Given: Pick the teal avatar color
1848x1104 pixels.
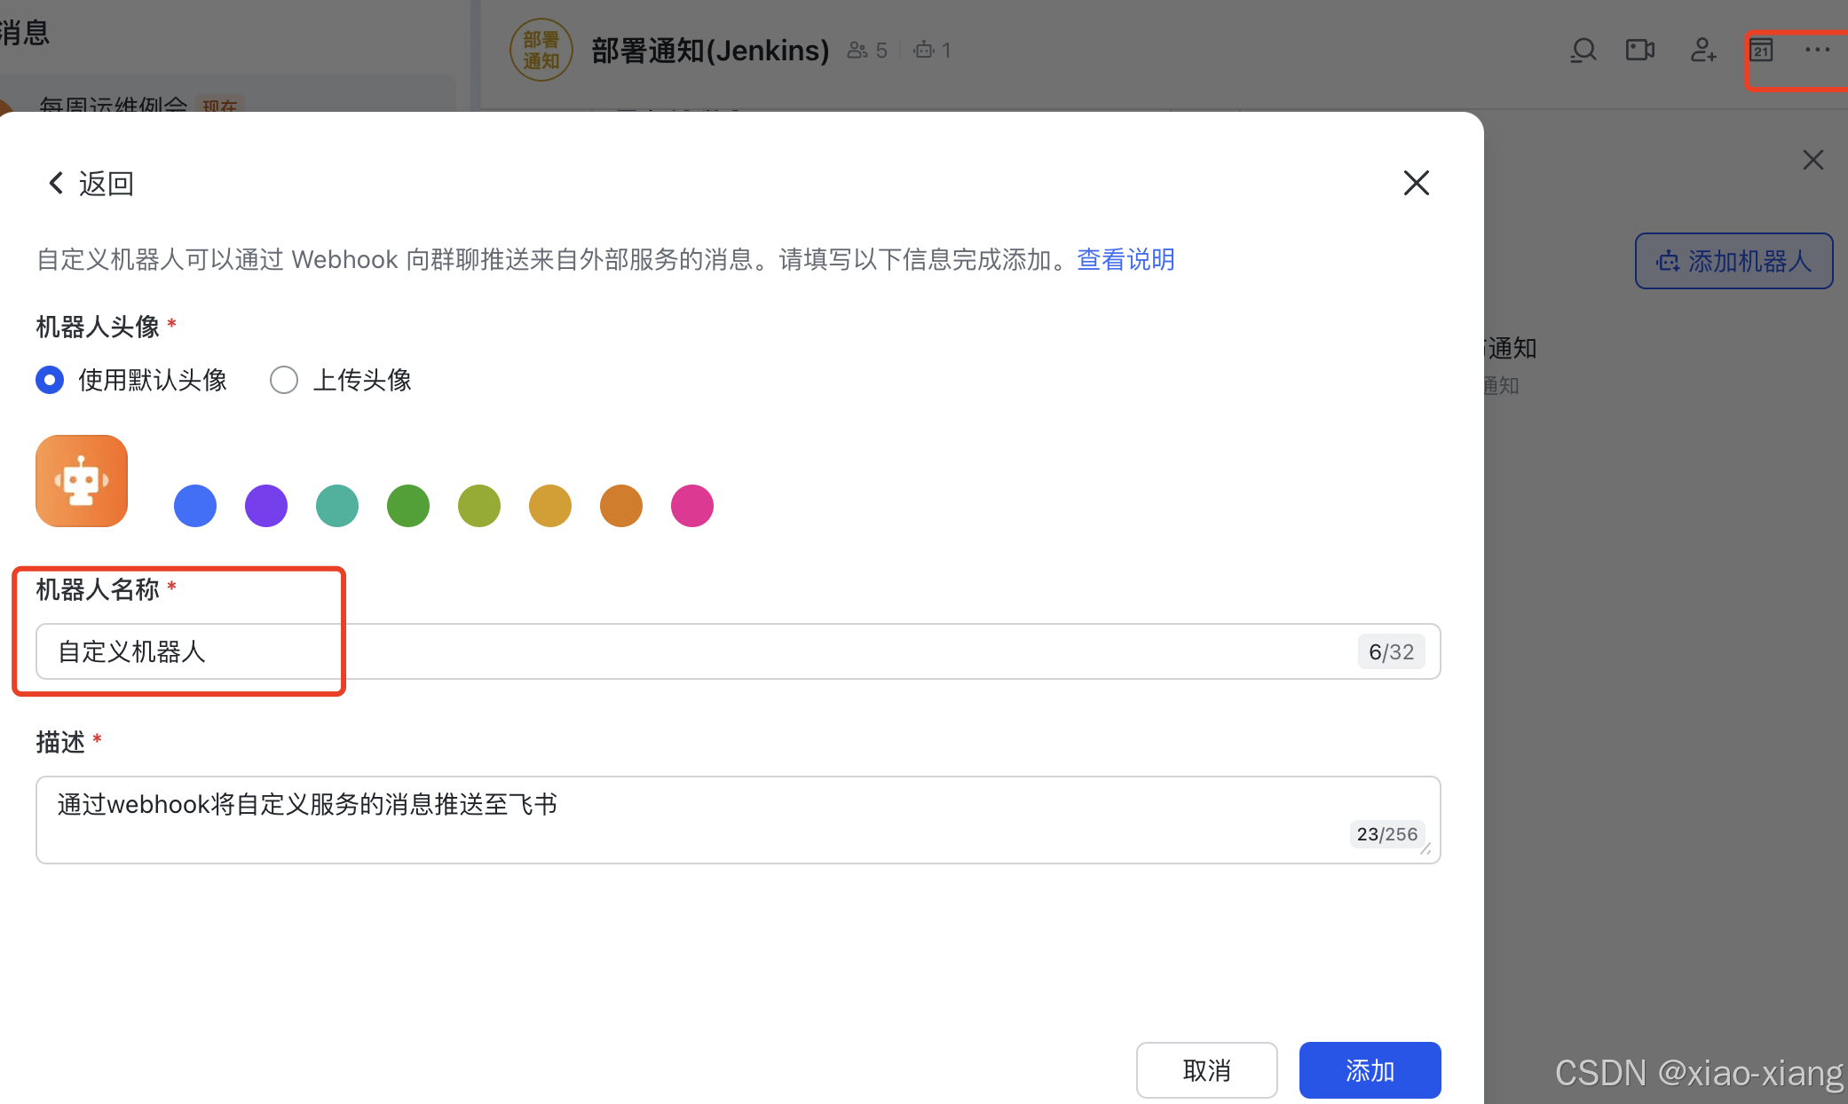Looking at the screenshot, I should pyautogui.click(x=337, y=506).
